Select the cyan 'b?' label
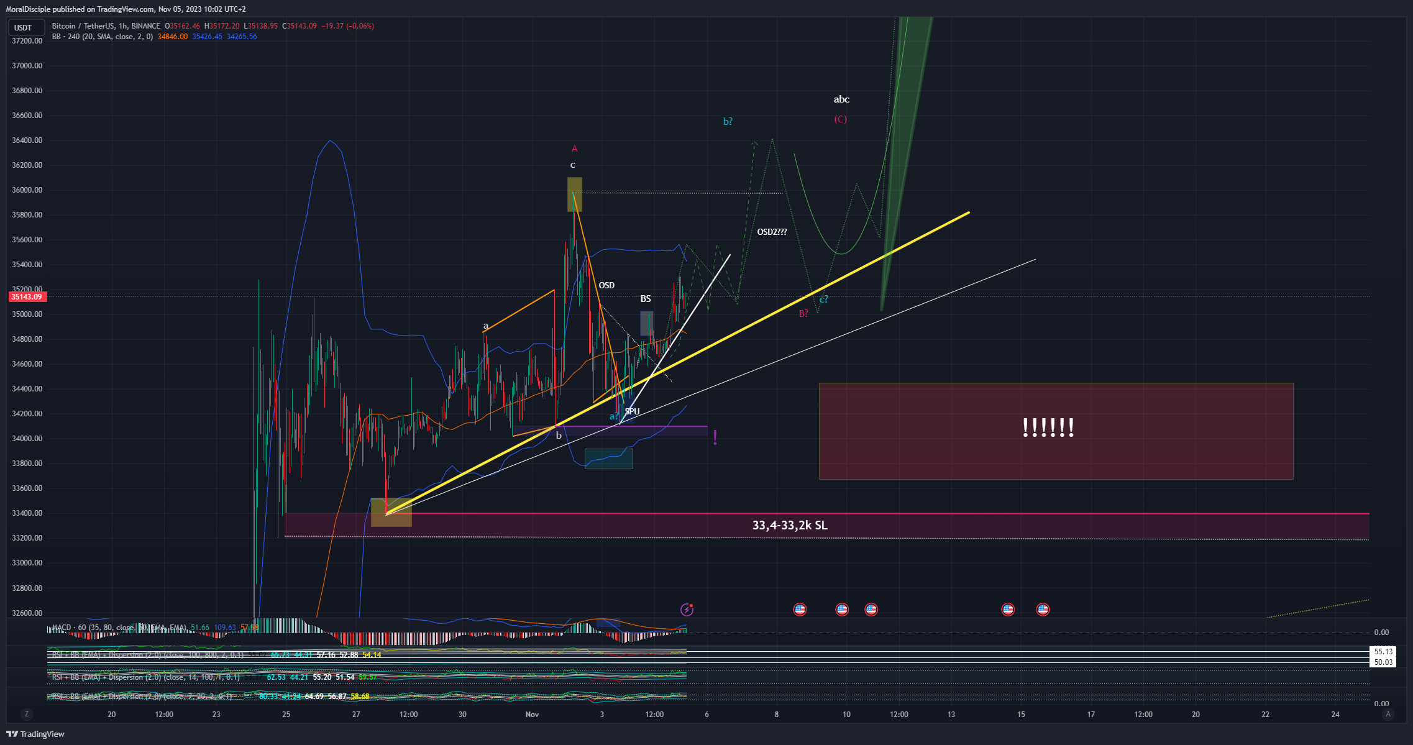The width and height of the screenshot is (1413, 745). pos(728,122)
